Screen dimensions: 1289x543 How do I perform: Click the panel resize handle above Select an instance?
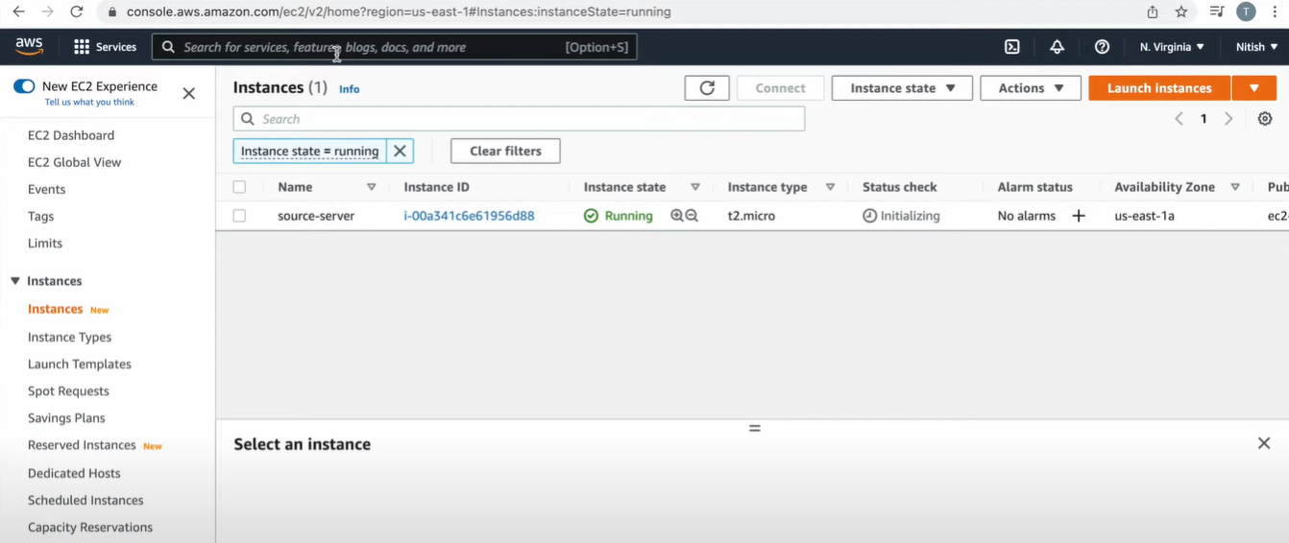tap(755, 428)
